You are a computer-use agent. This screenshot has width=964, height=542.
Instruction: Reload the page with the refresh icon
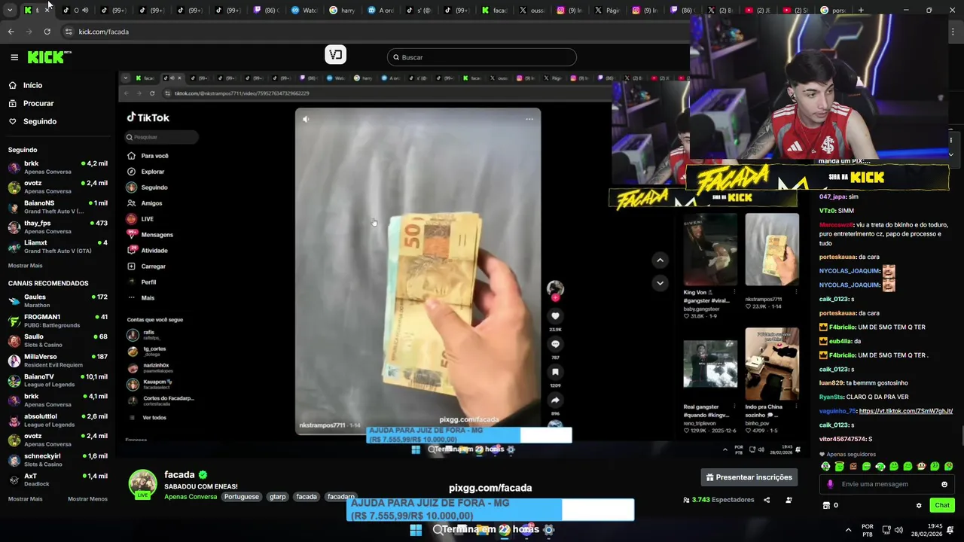coord(47,32)
